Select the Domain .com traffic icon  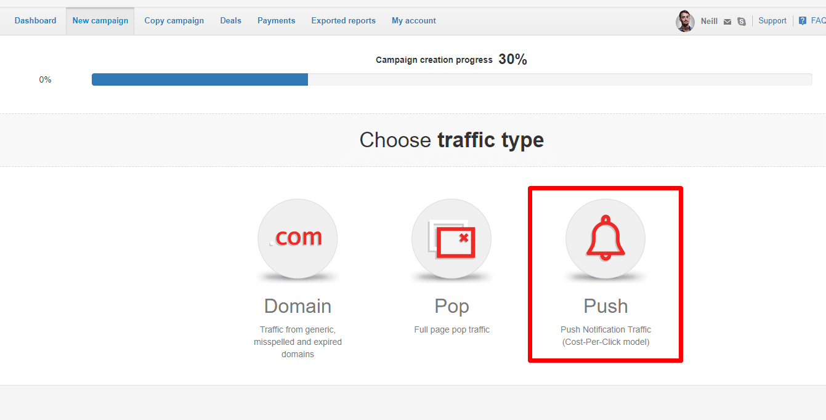(298, 238)
